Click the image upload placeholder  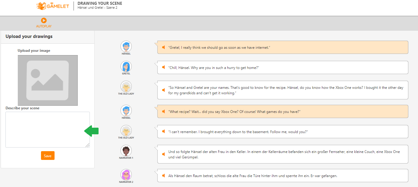click(48, 80)
